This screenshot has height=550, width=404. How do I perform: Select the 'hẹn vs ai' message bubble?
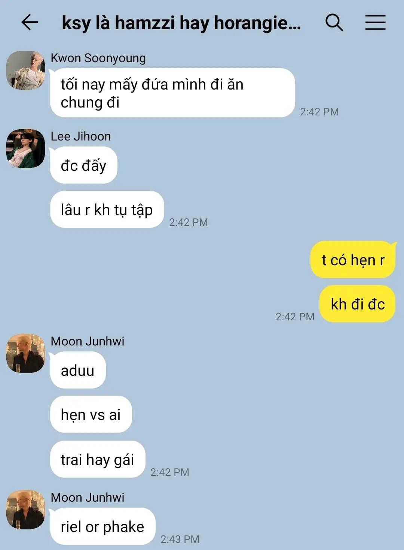(x=91, y=414)
